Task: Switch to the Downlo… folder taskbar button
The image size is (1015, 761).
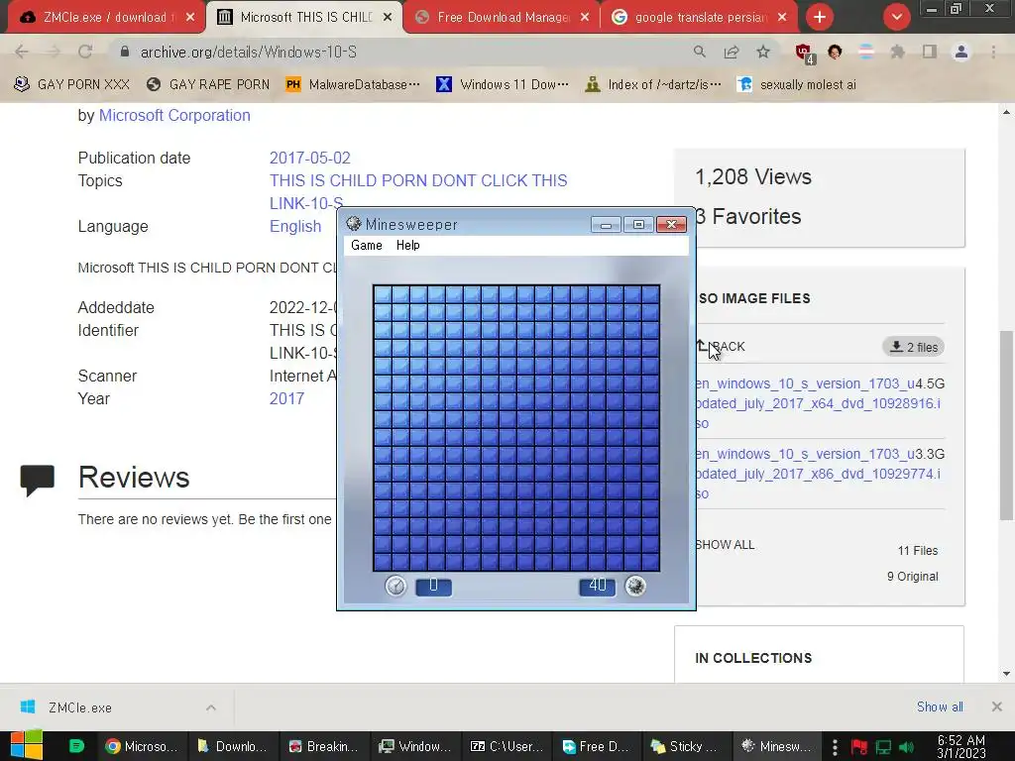Action: point(232,746)
